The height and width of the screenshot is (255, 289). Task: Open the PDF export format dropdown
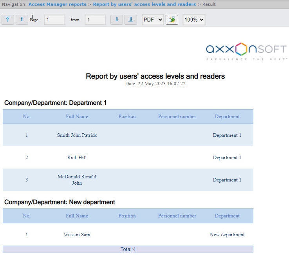click(153, 20)
